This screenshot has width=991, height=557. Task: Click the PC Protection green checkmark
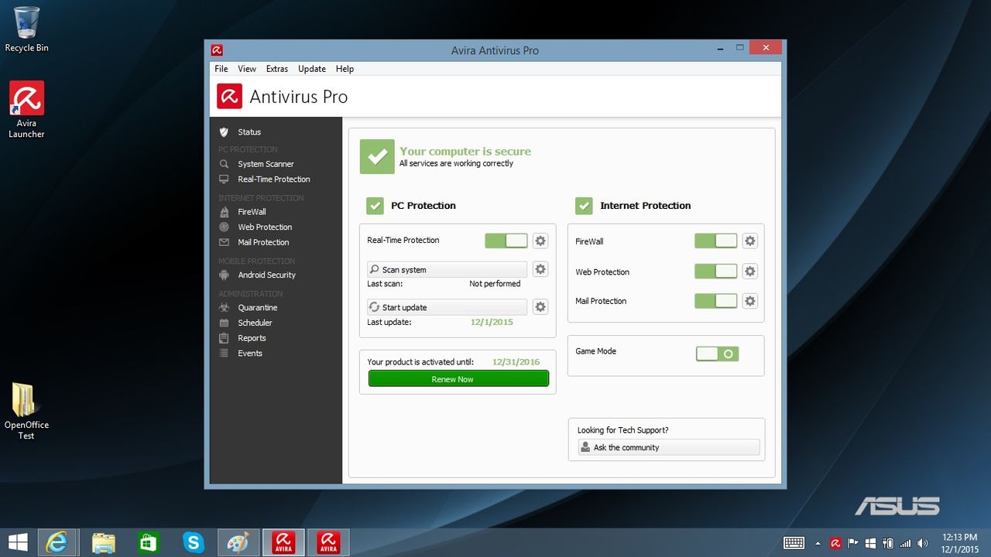tap(375, 206)
